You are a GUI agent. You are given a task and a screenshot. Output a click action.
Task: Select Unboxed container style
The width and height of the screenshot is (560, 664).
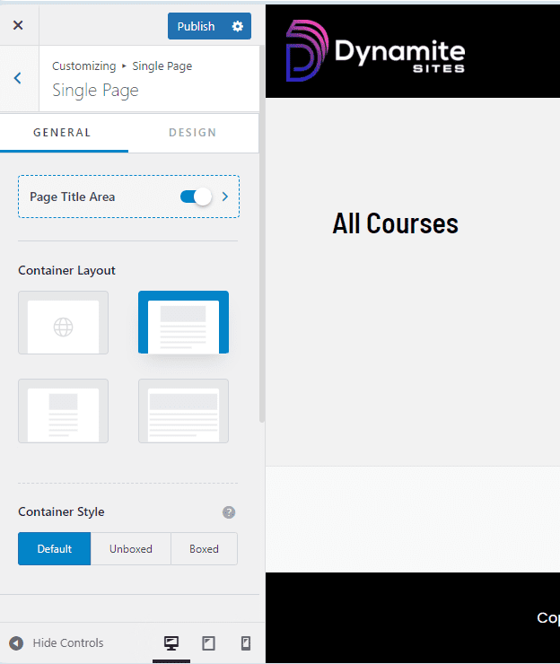(131, 549)
